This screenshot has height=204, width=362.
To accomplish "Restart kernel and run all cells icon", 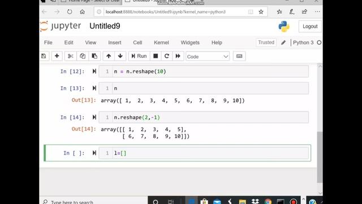I will [x=178, y=56].
